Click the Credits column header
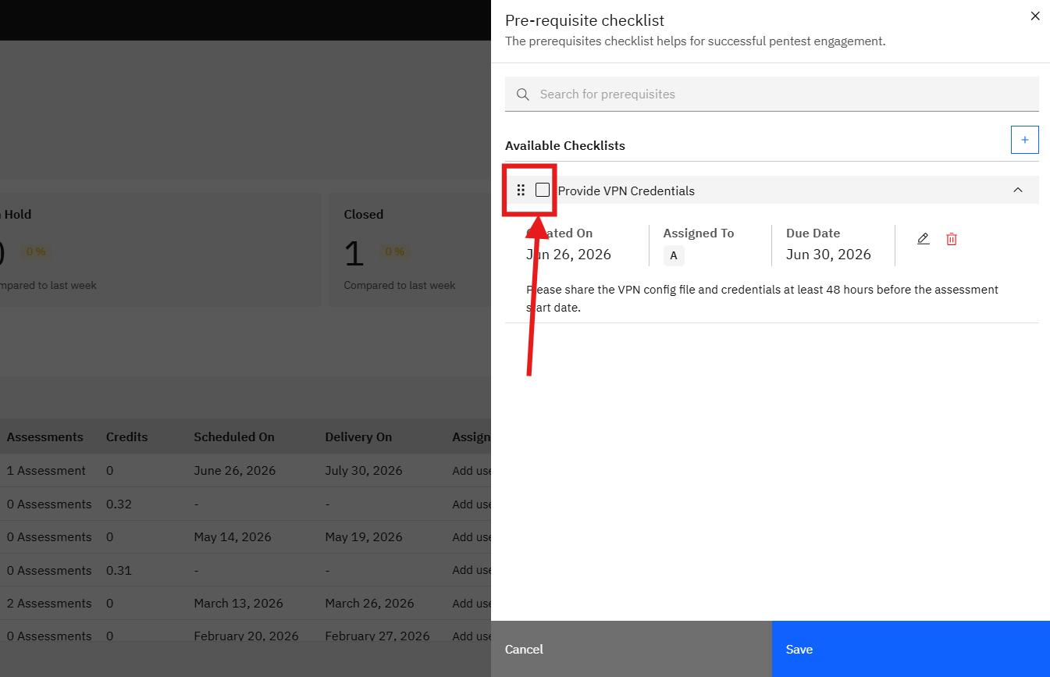This screenshot has height=677, width=1050. pos(126,436)
